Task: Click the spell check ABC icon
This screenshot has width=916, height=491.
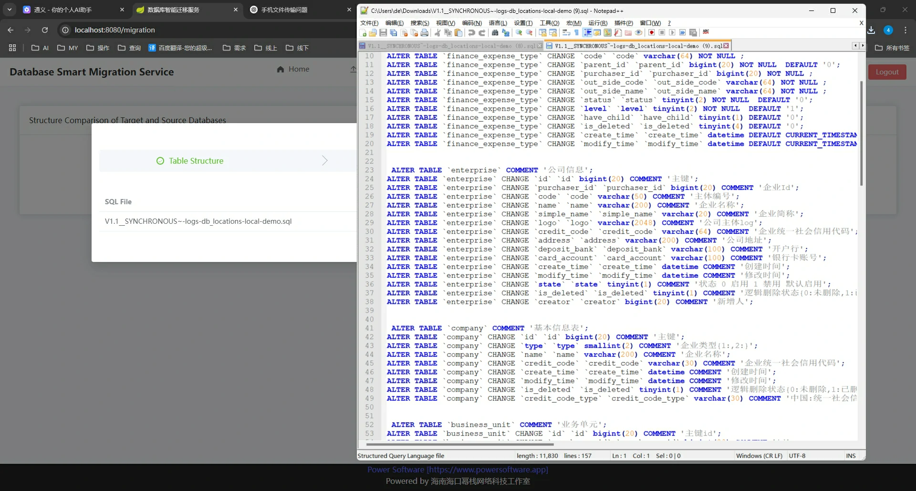Action: point(706,32)
